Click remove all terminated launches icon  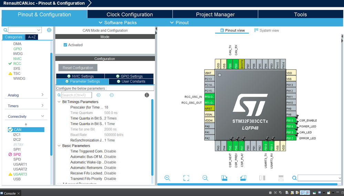(x=280, y=193)
